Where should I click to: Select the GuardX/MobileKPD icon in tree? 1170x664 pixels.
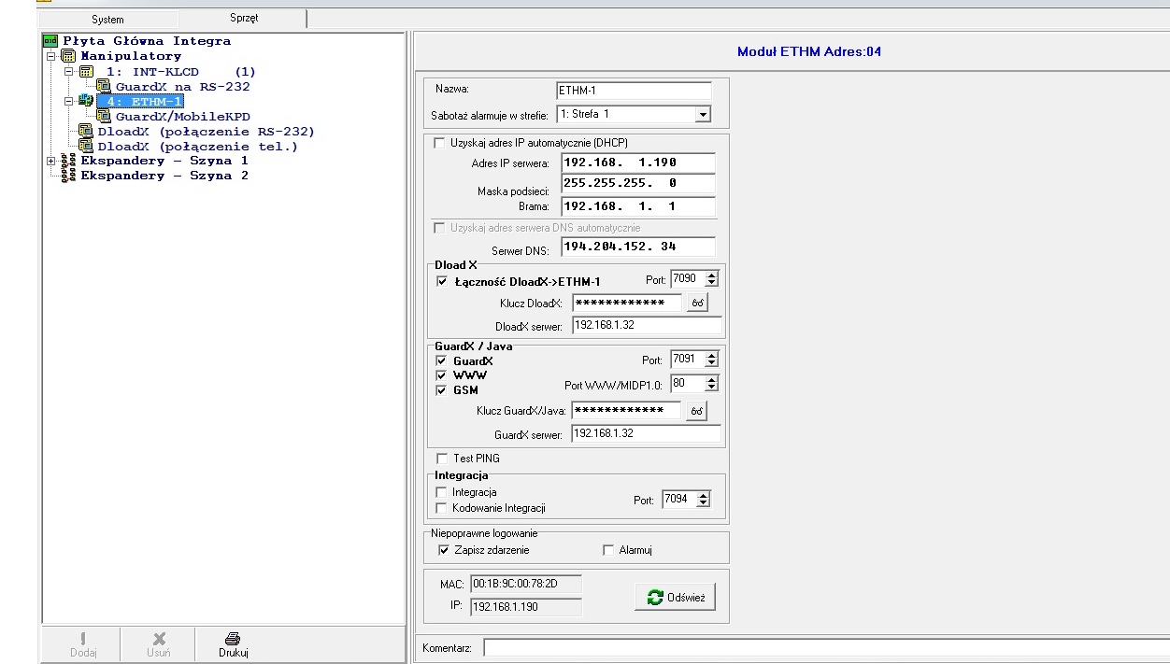104,116
